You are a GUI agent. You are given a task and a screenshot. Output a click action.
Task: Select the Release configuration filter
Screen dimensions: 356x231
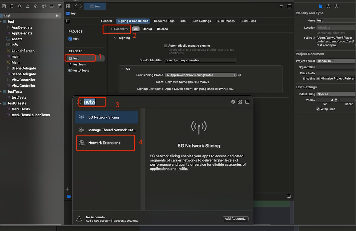(x=162, y=29)
